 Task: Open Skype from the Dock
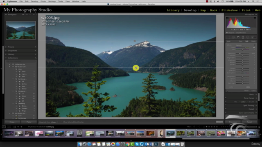tap(137, 144)
